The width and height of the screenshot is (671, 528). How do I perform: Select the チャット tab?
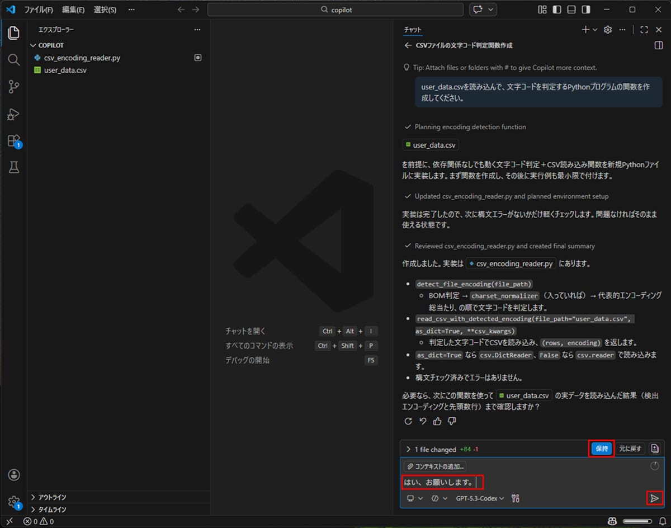point(413,29)
